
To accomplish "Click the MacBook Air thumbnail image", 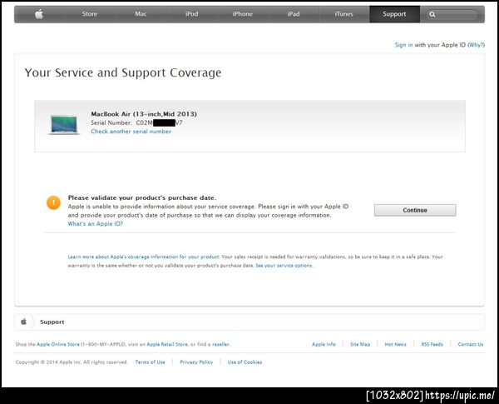I will [x=64, y=125].
